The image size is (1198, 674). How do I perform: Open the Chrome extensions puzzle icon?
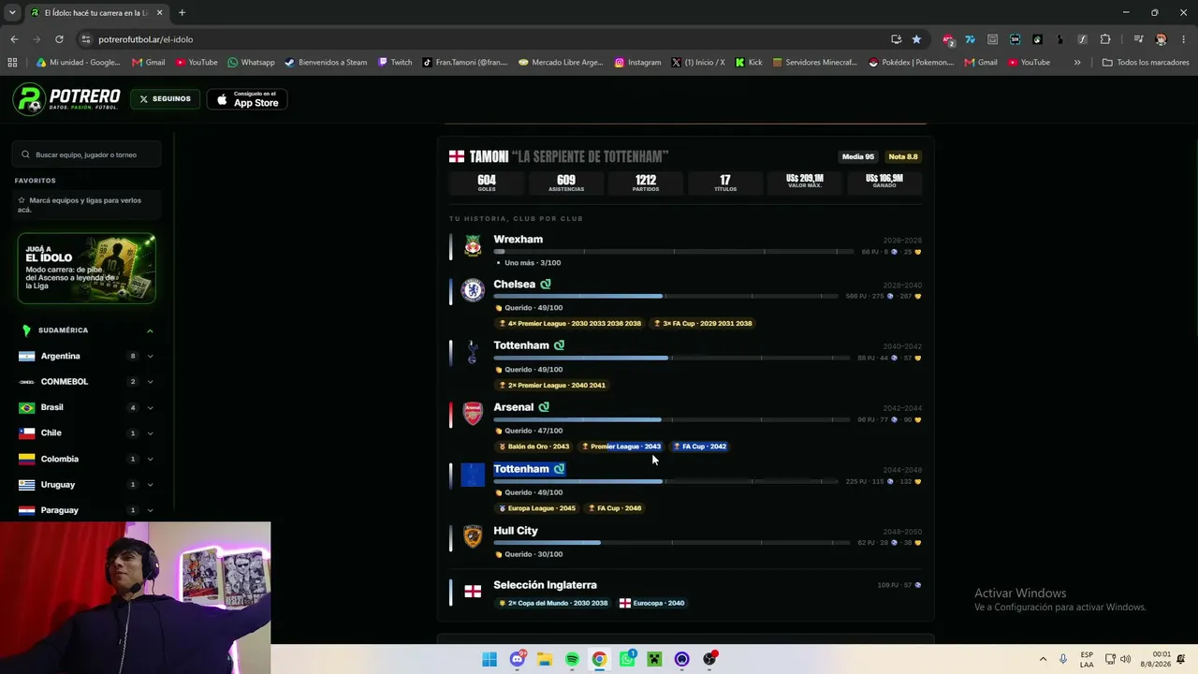(1105, 39)
